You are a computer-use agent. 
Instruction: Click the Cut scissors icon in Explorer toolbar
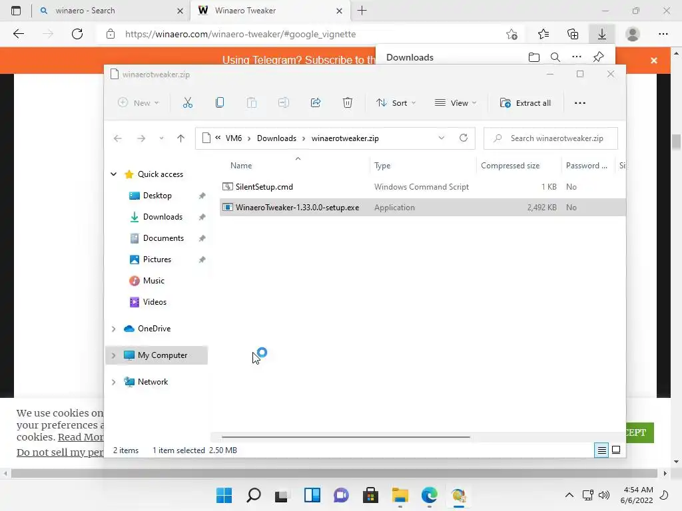187,103
